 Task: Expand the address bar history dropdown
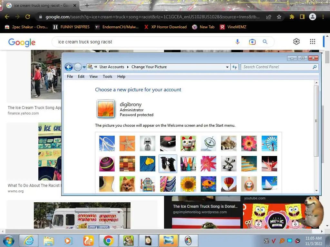coord(227,67)
